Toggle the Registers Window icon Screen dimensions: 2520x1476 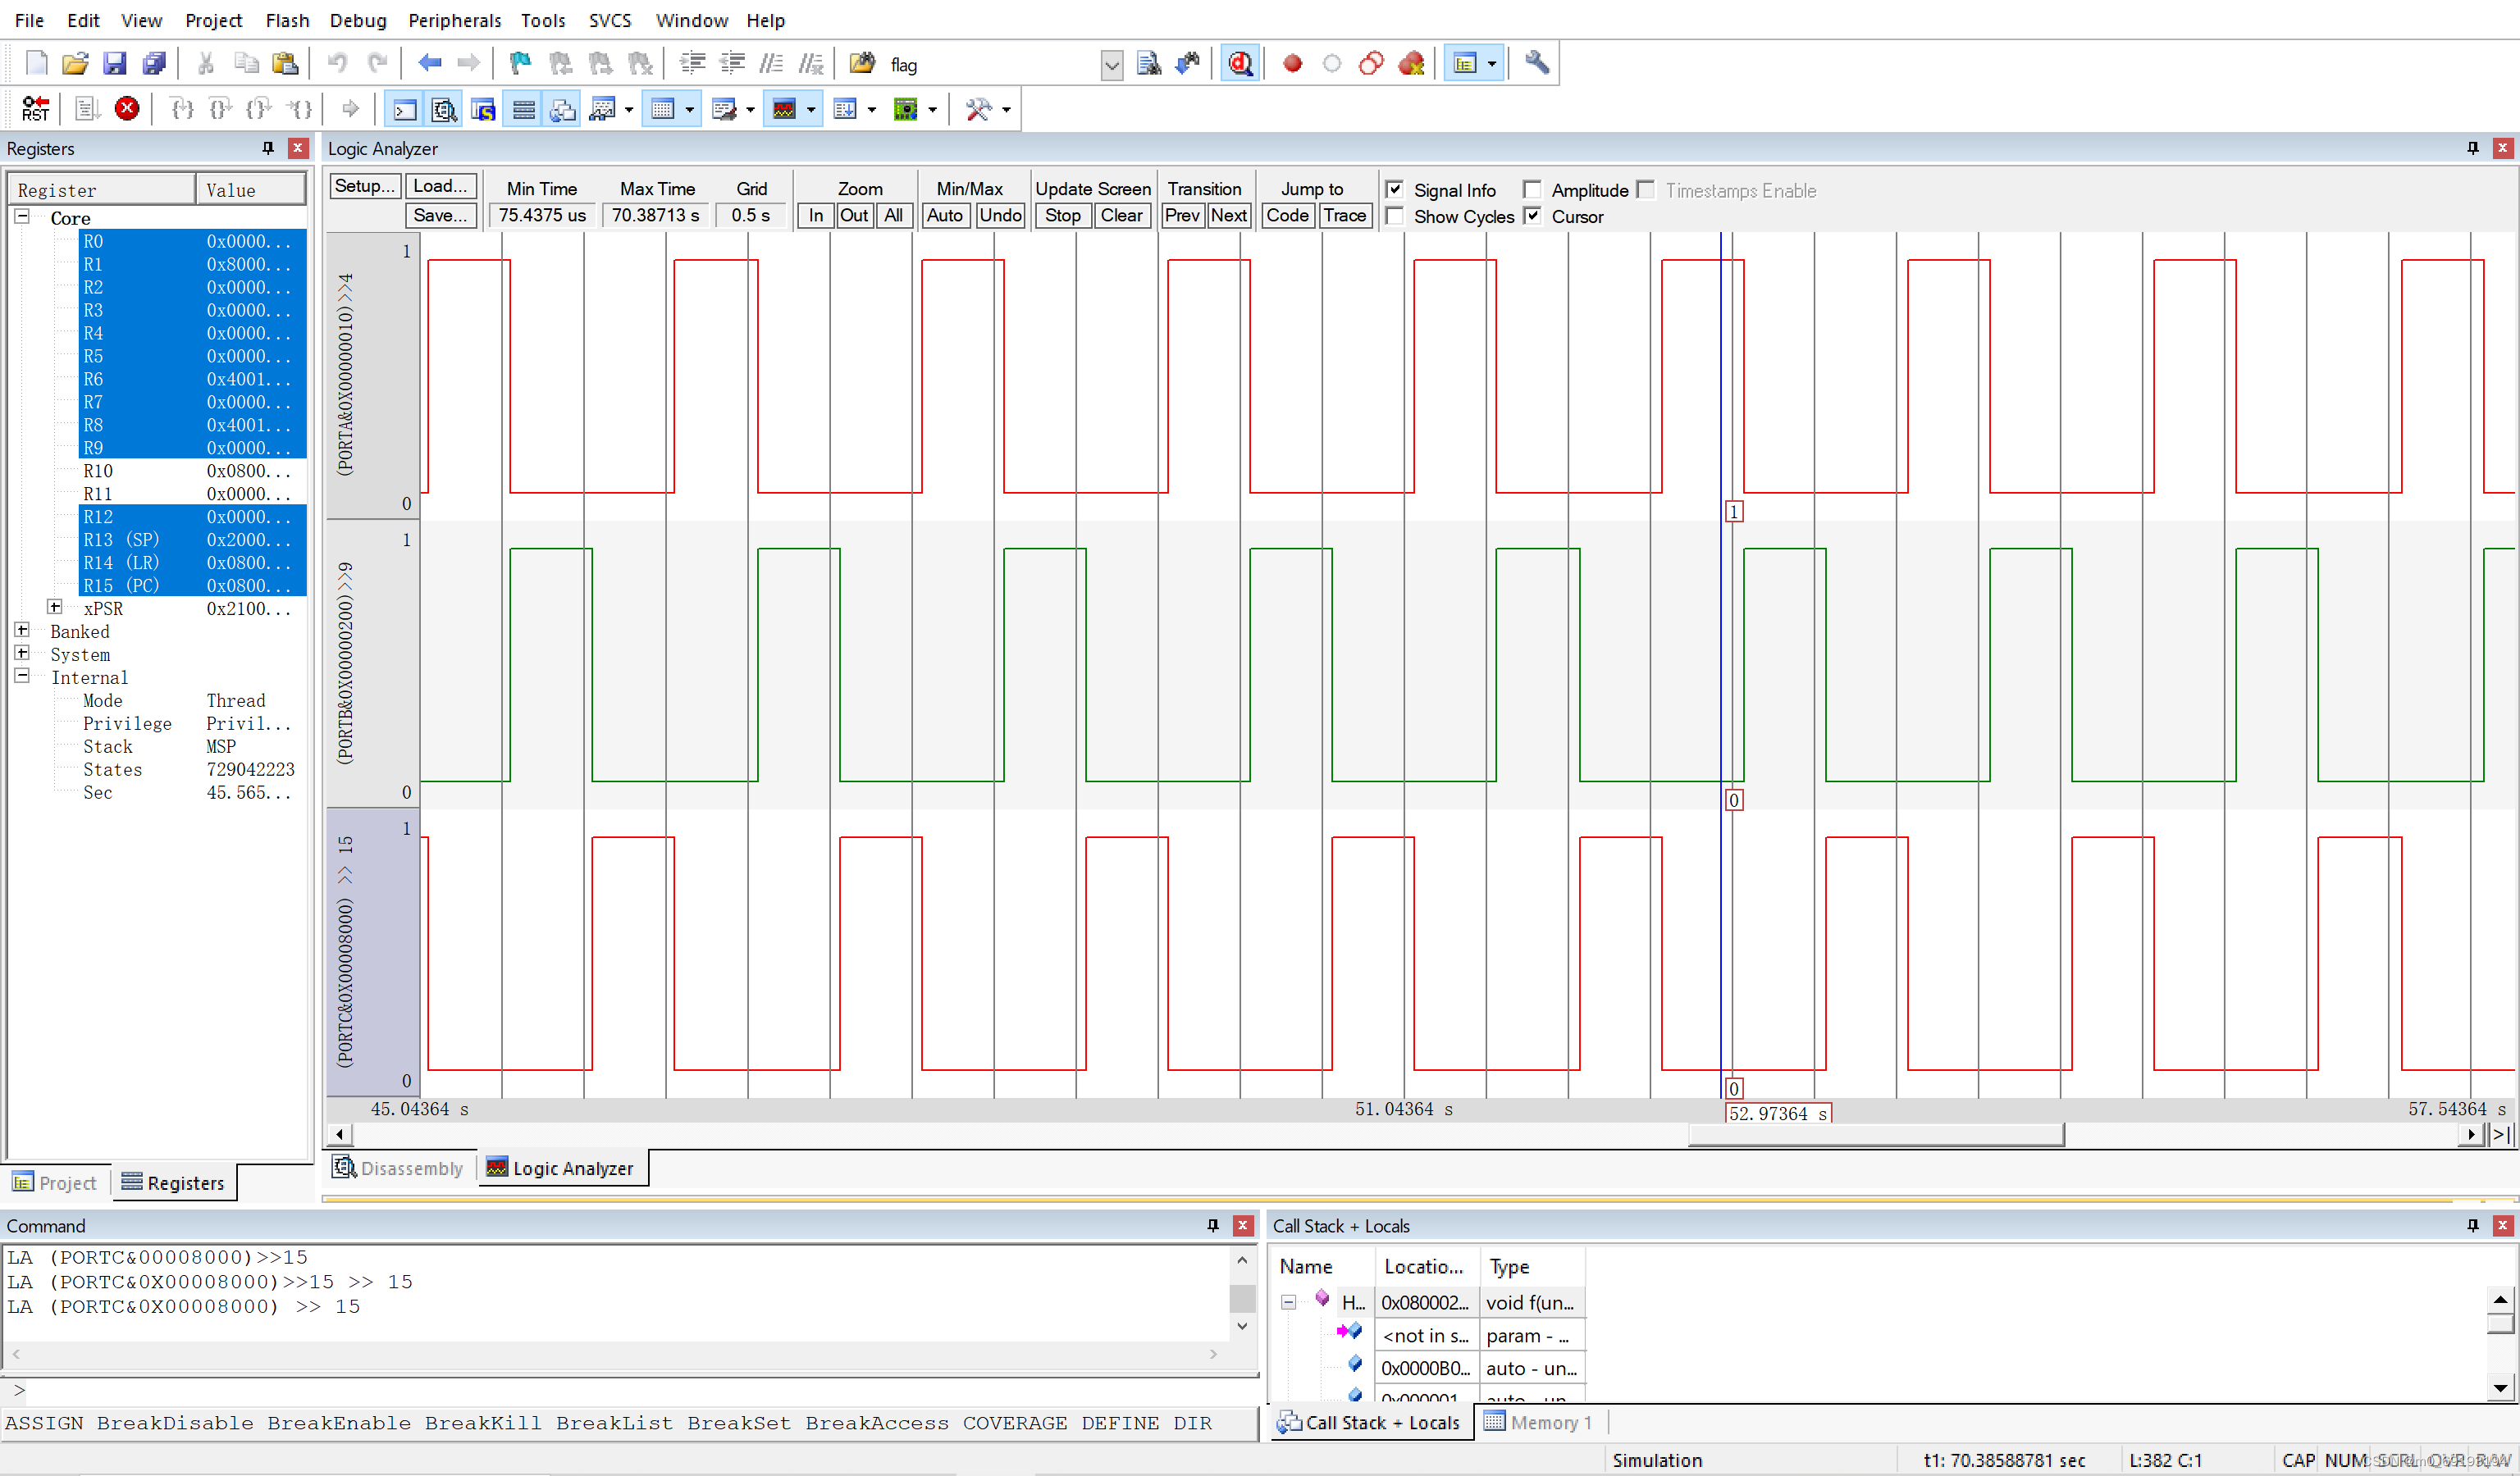click(523, 109)
